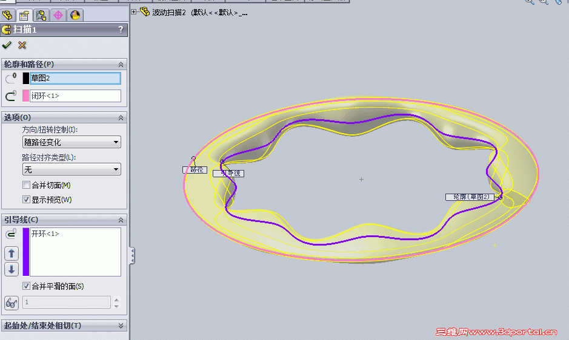
Task: Select the profile field containing 草图2
Action: click(x=75, y=78)
